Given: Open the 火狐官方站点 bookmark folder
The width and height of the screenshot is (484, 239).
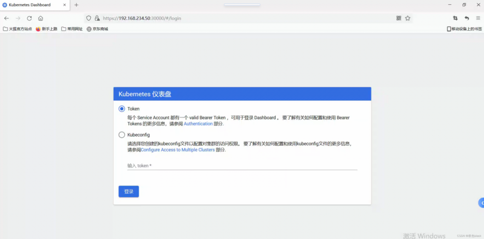Looking at the screenshot, I should (17, 29).
